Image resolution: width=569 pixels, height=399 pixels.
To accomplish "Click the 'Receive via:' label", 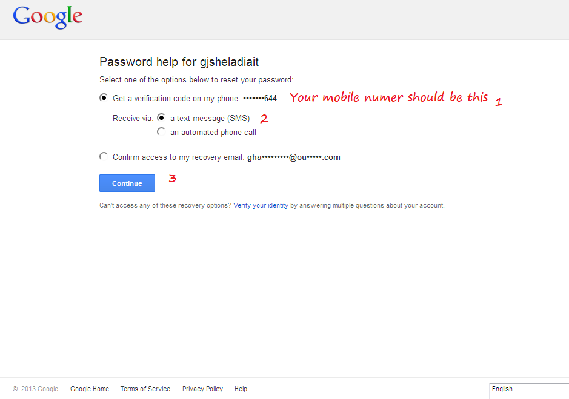I will pos(133,119).
